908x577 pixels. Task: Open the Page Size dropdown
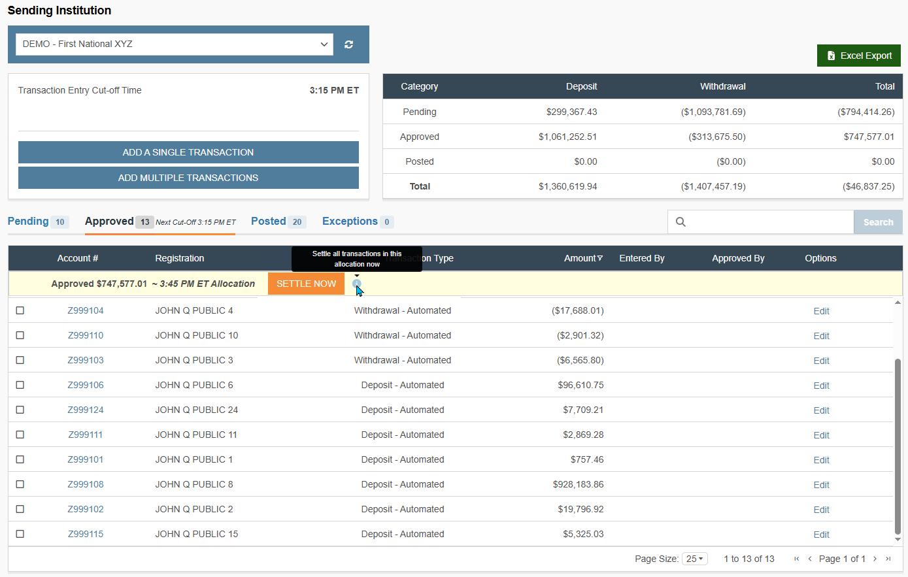tap(695, 559)
